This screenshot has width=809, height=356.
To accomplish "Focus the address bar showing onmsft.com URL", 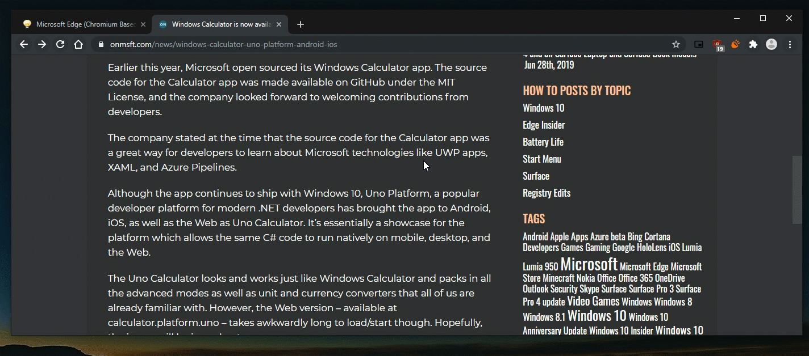I will [x=387, y=44].
